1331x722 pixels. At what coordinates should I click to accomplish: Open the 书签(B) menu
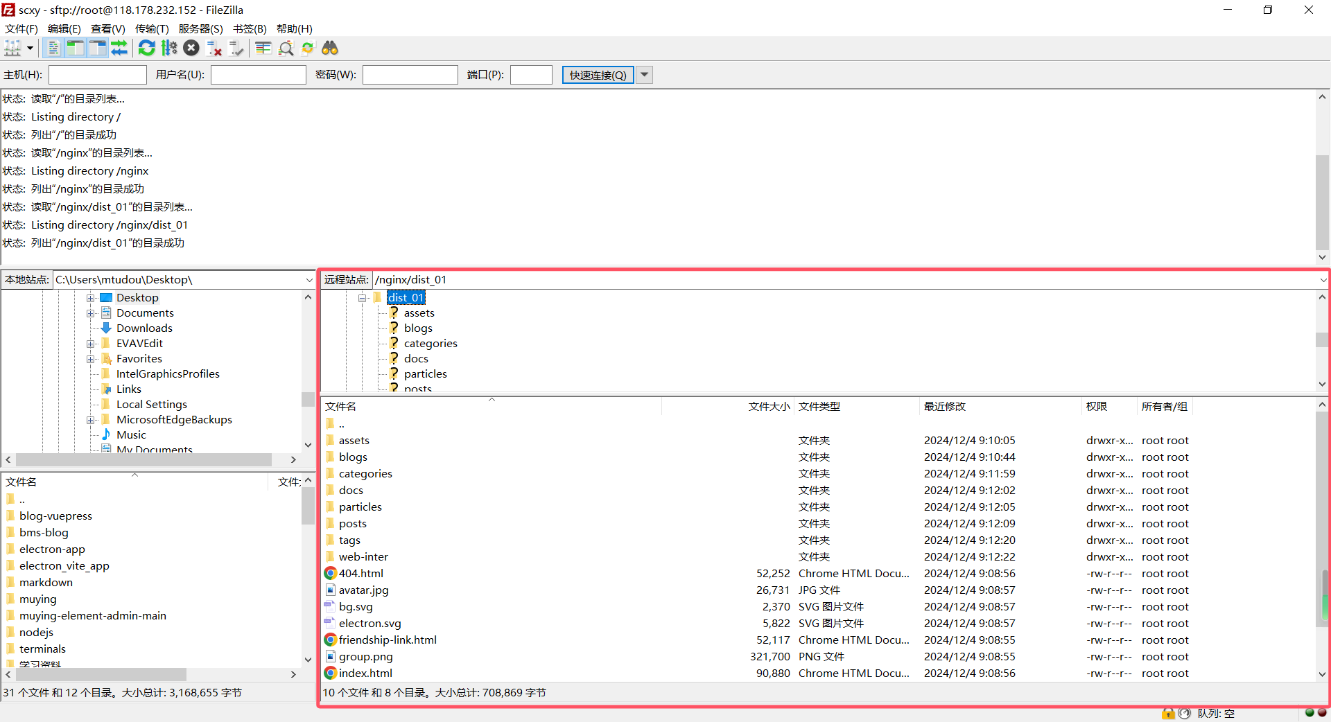250,28
